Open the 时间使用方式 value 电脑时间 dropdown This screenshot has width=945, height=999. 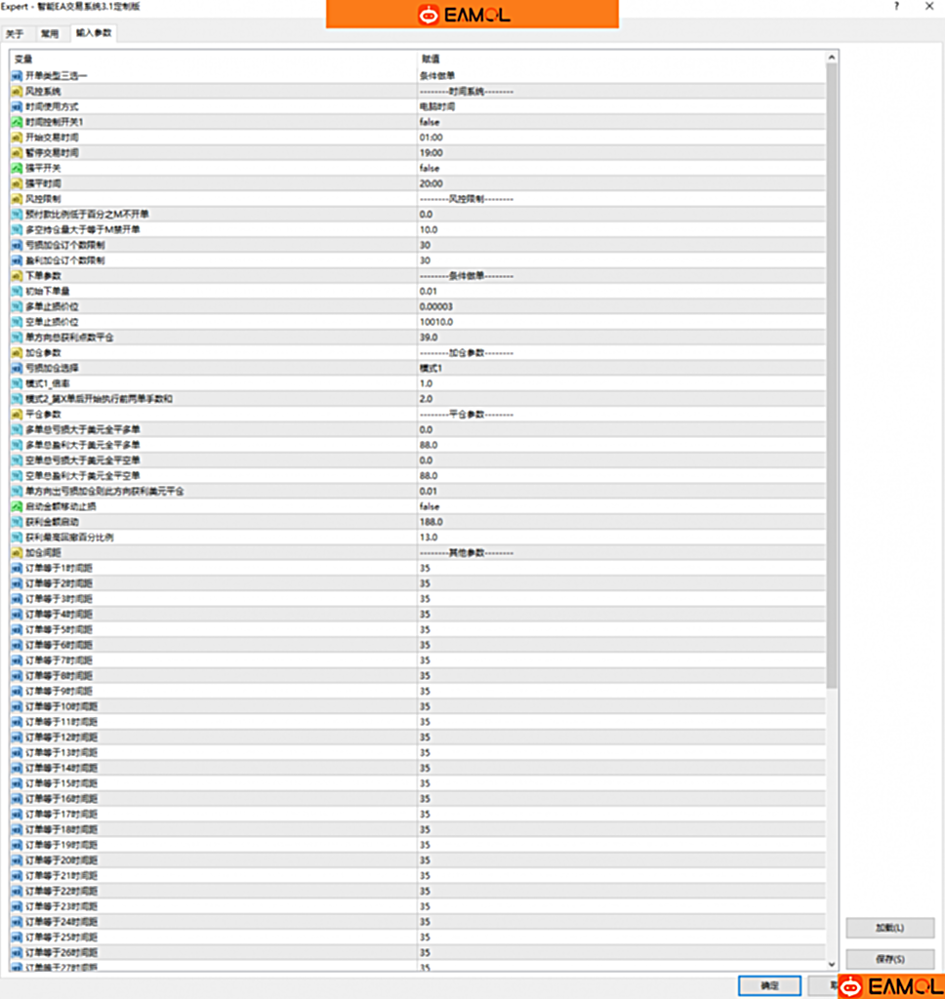[437, 106]
